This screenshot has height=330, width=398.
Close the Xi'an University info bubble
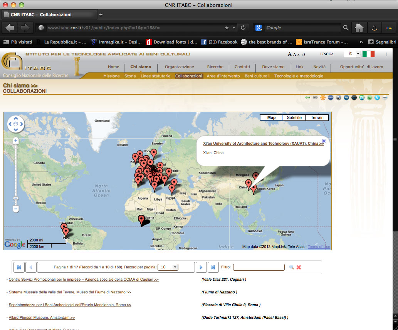324,141
